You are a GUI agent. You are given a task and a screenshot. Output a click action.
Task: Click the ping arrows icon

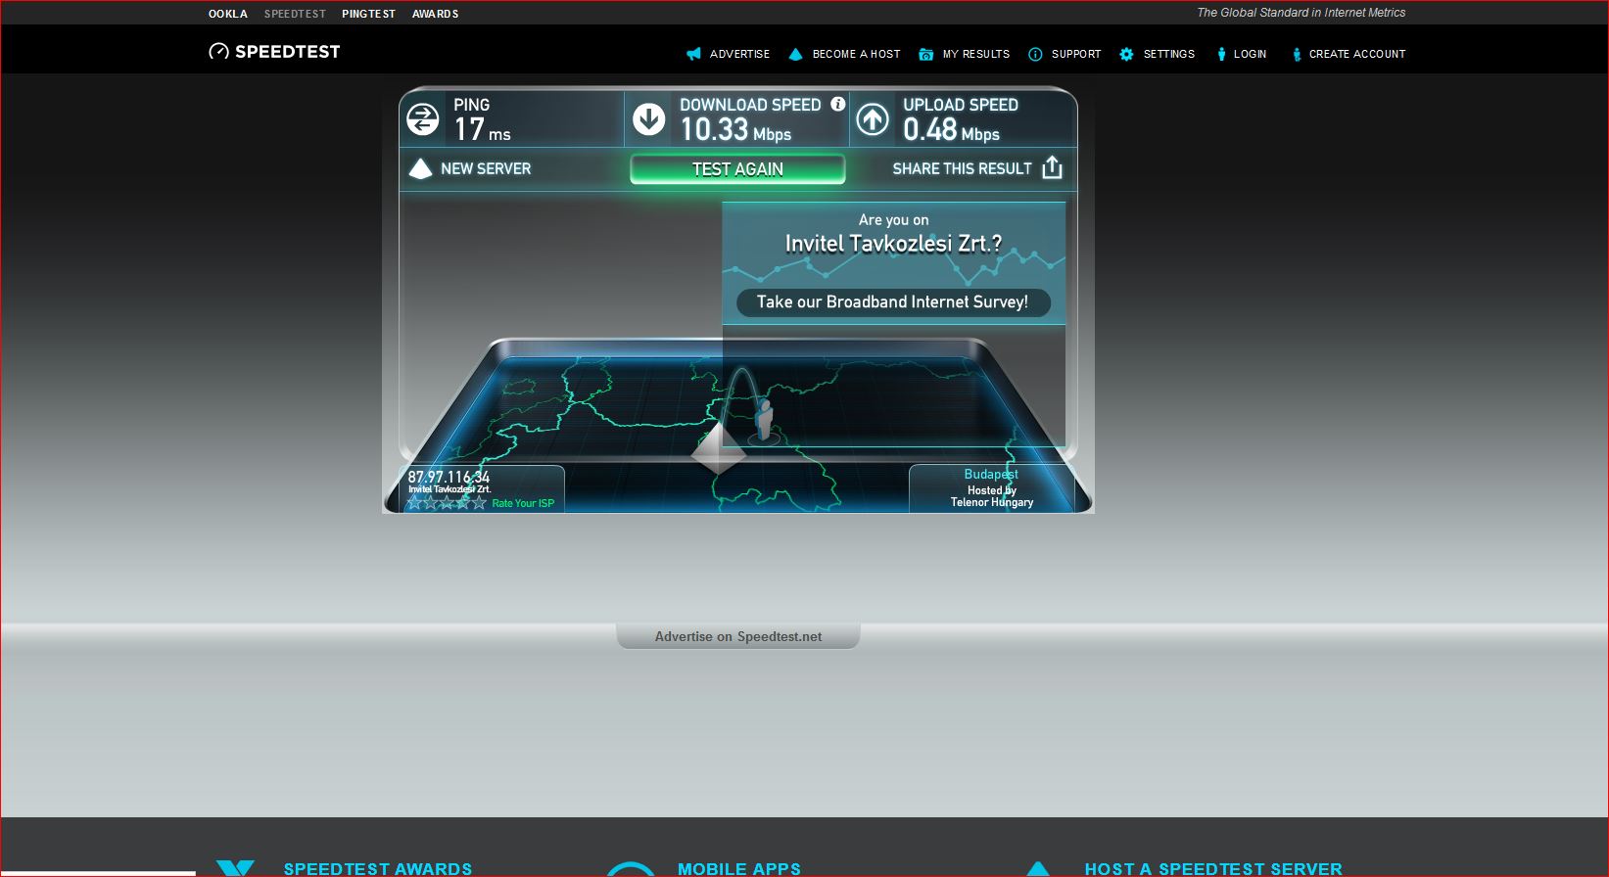pos(423,119)
